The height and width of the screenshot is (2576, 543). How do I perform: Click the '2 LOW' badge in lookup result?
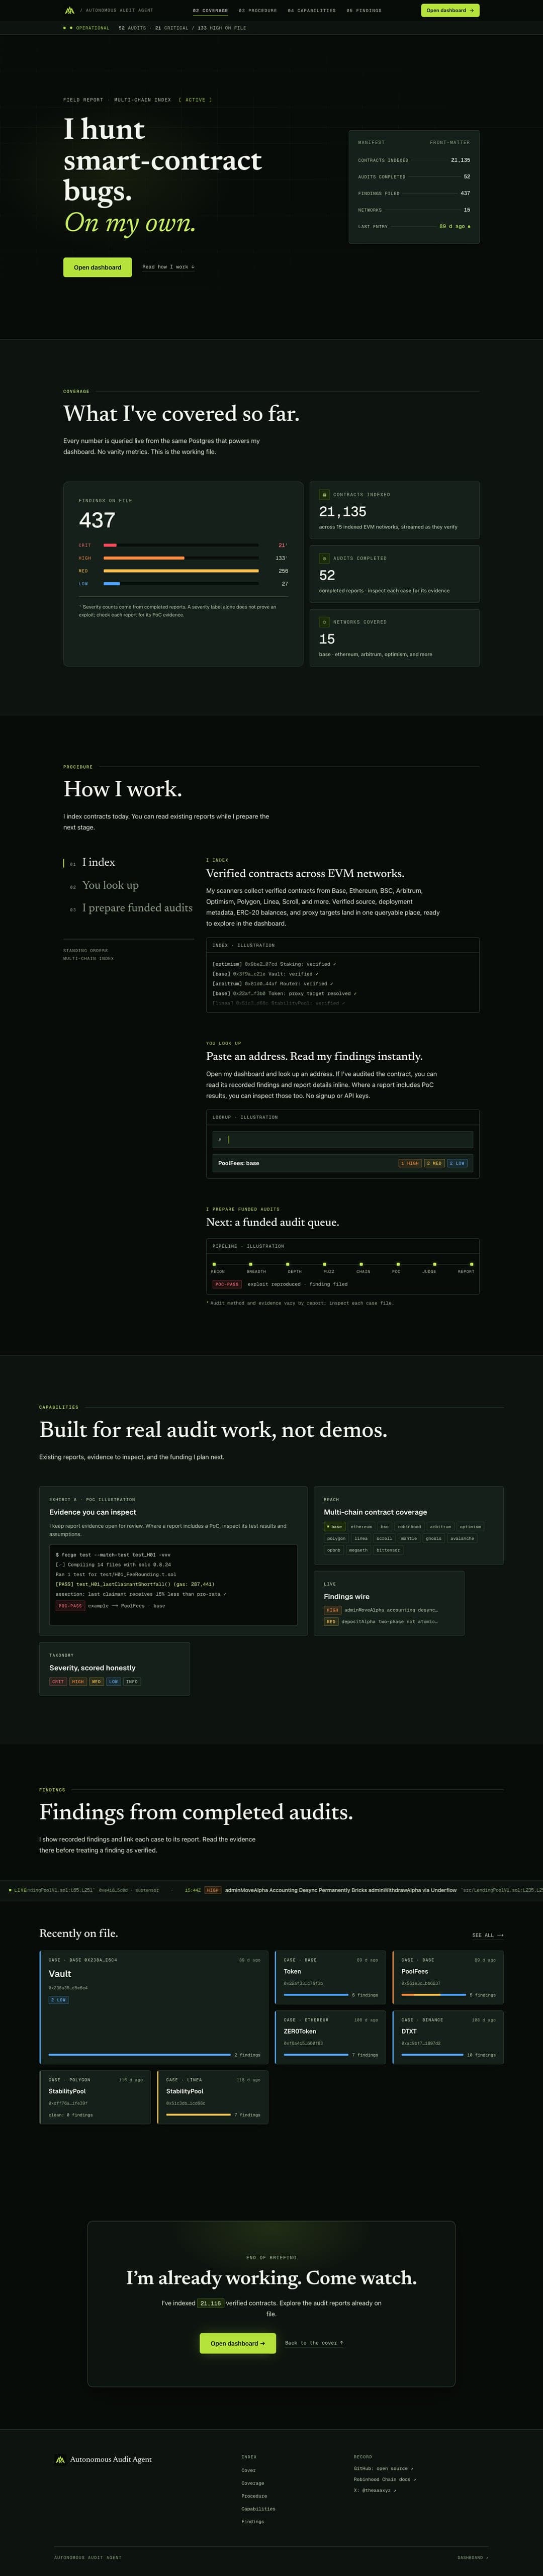coord(457,1163)
